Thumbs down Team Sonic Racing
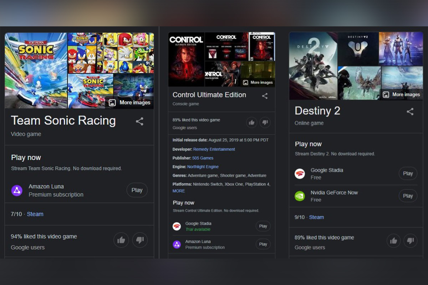Image resolution: width=428 pixels, height=285 pixels. [140, 240]
